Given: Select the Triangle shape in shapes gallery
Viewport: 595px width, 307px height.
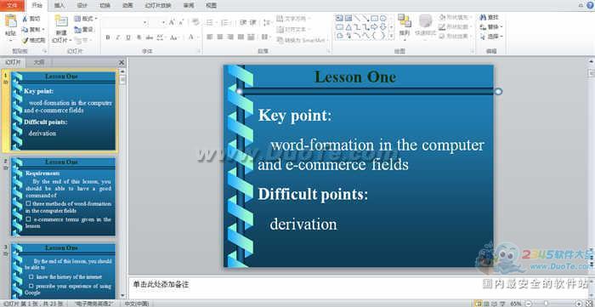Looking at the screenshot, I should pyautogui.click(x=348, y=27).
